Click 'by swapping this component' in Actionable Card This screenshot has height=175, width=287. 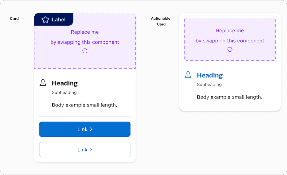click(x=230, y=41)
